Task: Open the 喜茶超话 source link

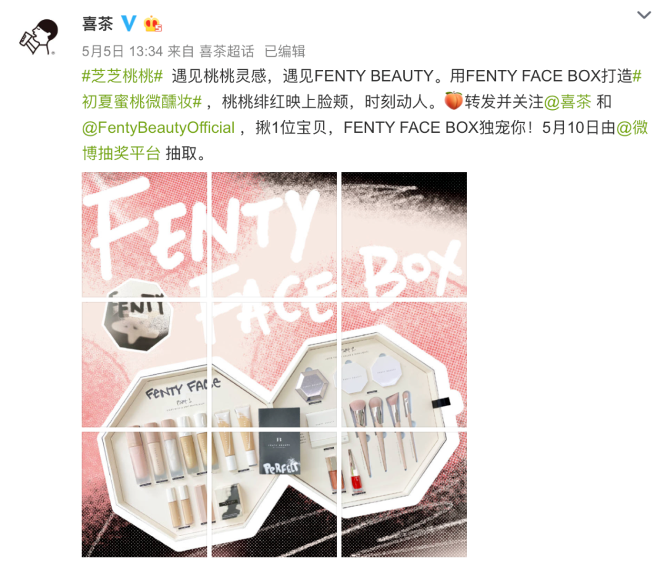Action: (x=227, y=51)
